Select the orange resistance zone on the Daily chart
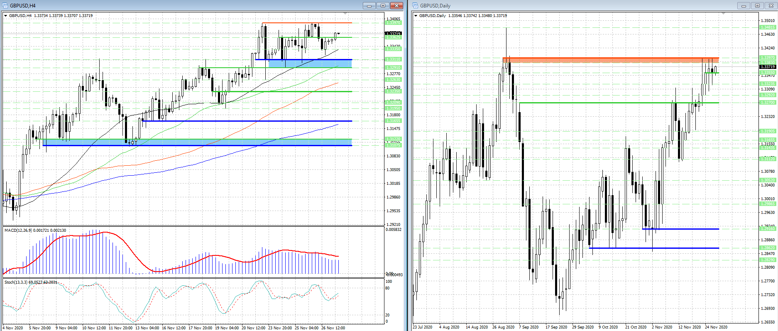This screenshot has height=331, width=778. click(x=611, y=61)
